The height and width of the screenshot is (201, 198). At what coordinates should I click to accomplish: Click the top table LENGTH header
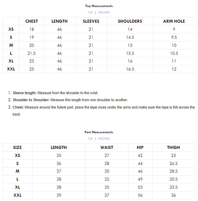[60, 21]
